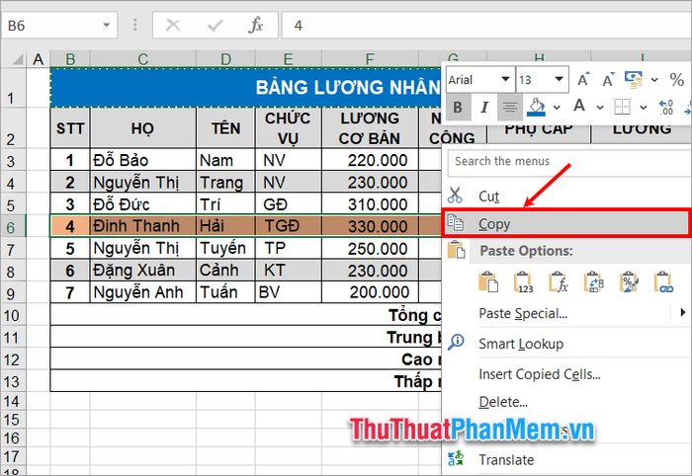Toggle Bold in the mini toolbar
692x476 pixels.
(457, 108)
